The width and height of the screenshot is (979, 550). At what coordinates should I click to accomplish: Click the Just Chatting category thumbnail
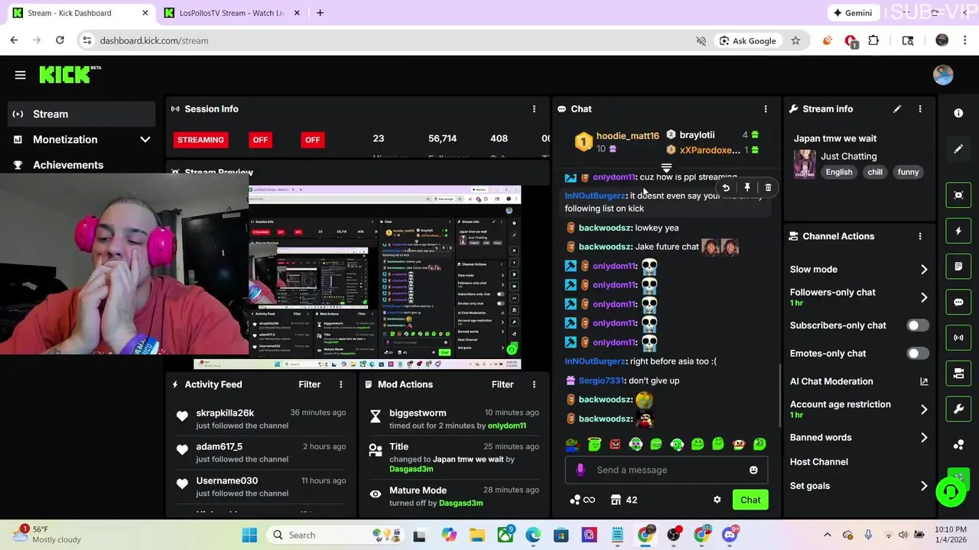click(x=805, y=163)
